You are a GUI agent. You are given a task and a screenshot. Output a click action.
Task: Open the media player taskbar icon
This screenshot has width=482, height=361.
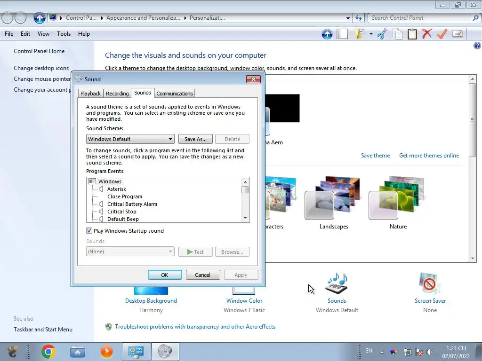107,352
